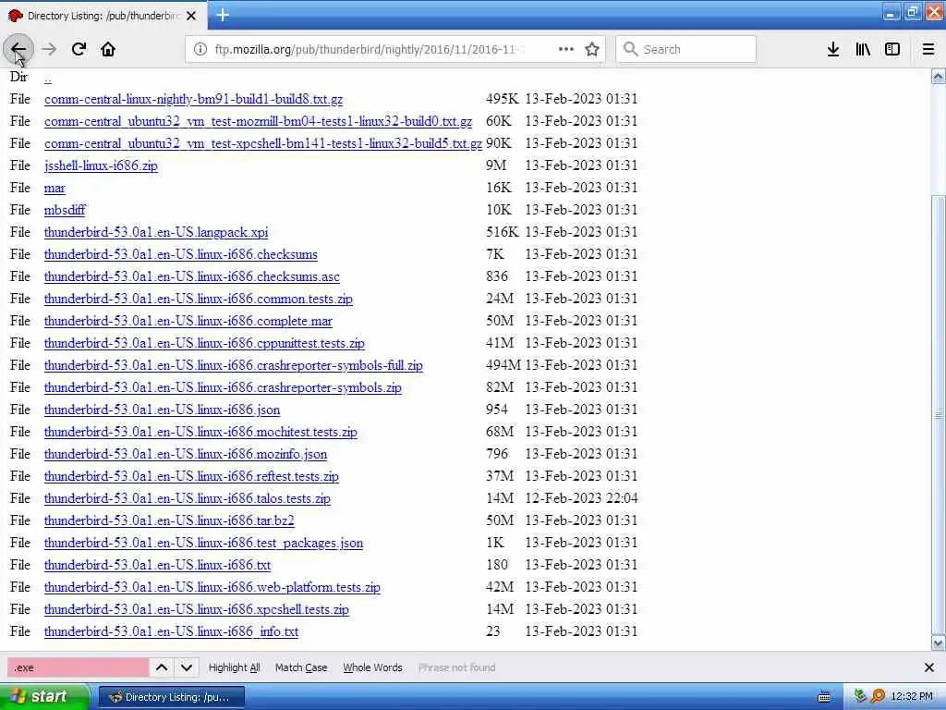Download linux-i686.talos.tests.zip

(187, 498)
